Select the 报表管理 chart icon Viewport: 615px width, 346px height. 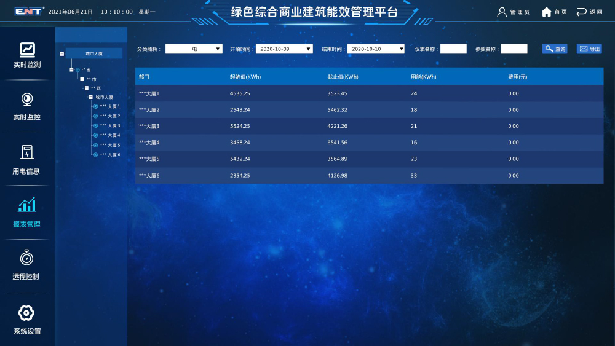tap(27, 205)
